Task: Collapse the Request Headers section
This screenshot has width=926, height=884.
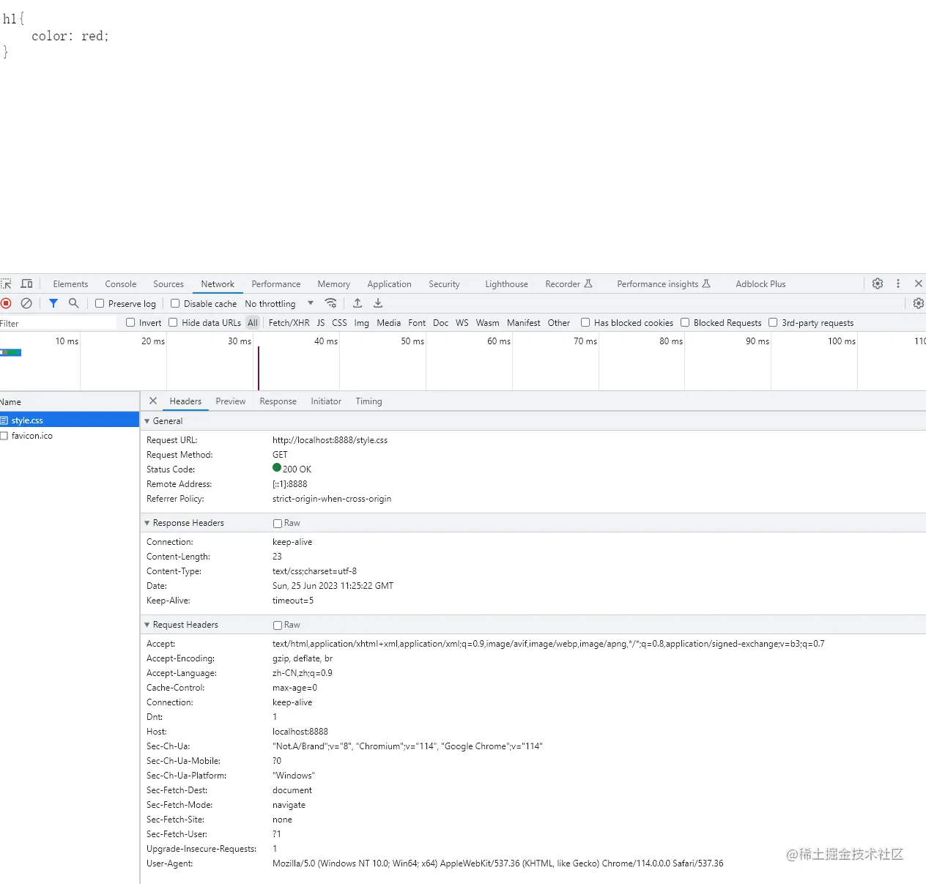Action: 147,625
